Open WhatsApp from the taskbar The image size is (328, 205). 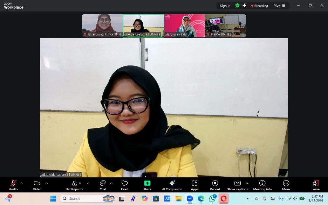pyautogui.click(x=212, y=199)
